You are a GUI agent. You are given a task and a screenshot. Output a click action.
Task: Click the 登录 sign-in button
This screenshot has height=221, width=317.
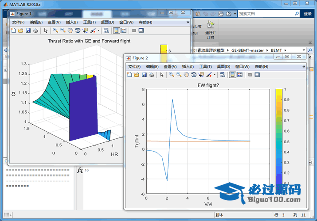point(308,14)
